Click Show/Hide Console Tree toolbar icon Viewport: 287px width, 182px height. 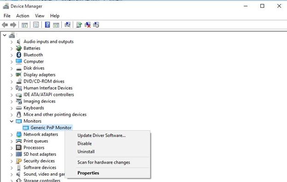pyautogui.click(x=24, y=25)
